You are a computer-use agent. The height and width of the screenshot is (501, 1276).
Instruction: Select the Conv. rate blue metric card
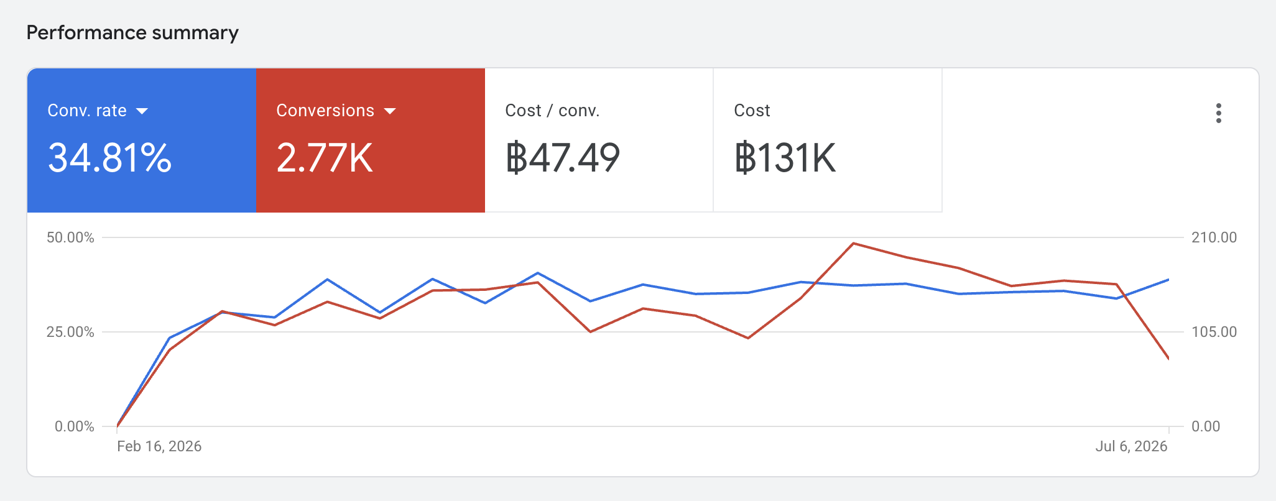[142, 140]
